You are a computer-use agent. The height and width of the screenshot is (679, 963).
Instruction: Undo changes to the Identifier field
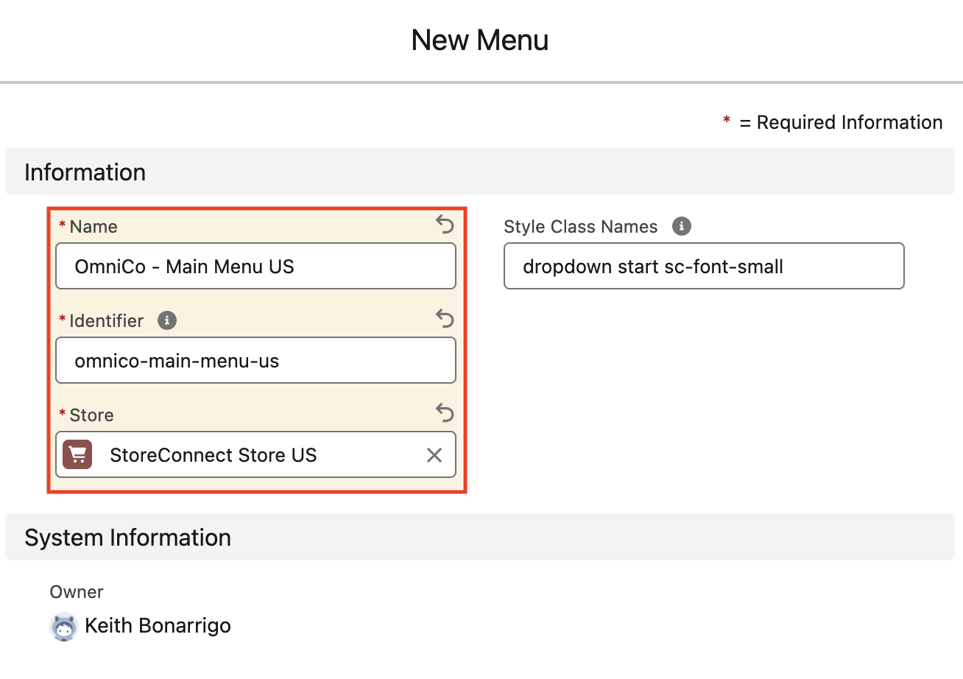click(445, 319)
